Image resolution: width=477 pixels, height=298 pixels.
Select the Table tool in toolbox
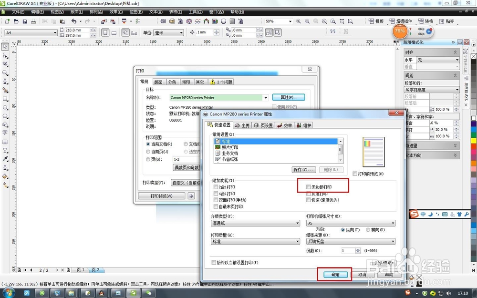pos(5,142)
